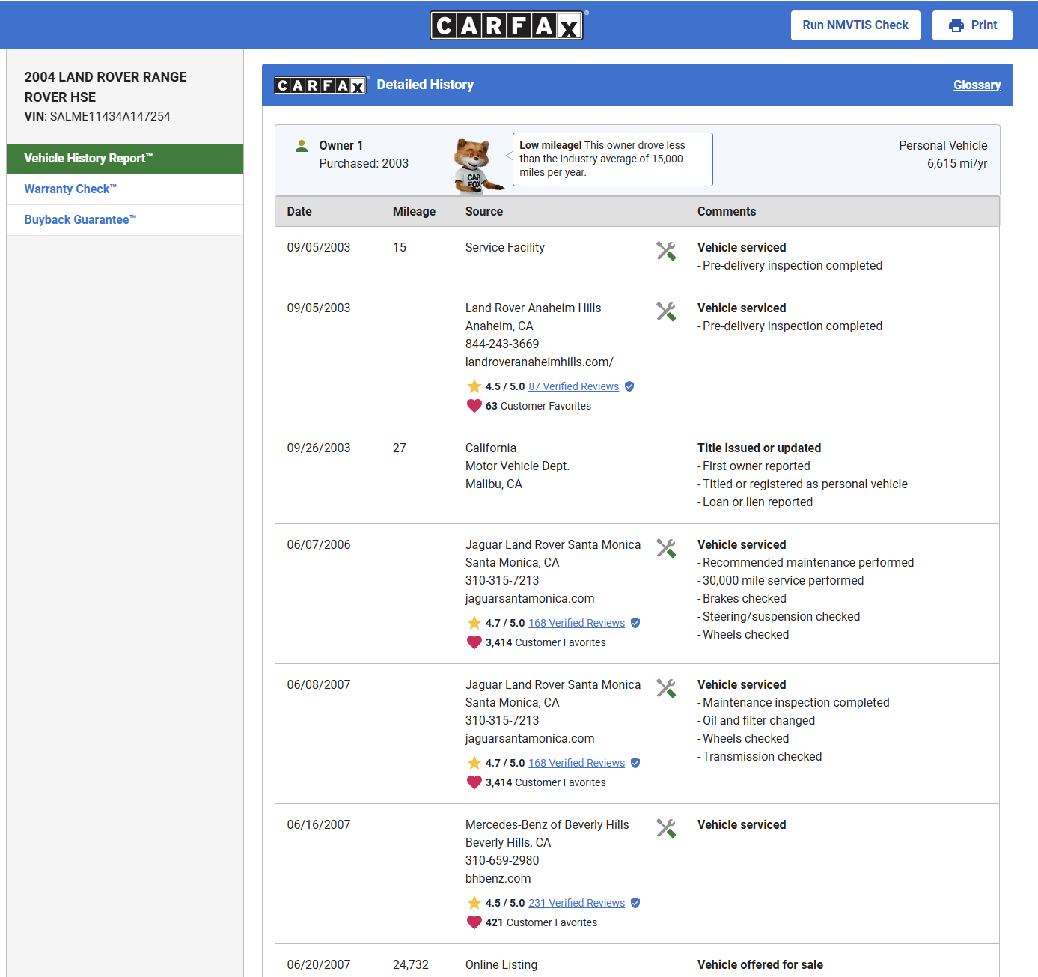Click the printer icon in Print button

pyautogui.click(x=956, y=25)
